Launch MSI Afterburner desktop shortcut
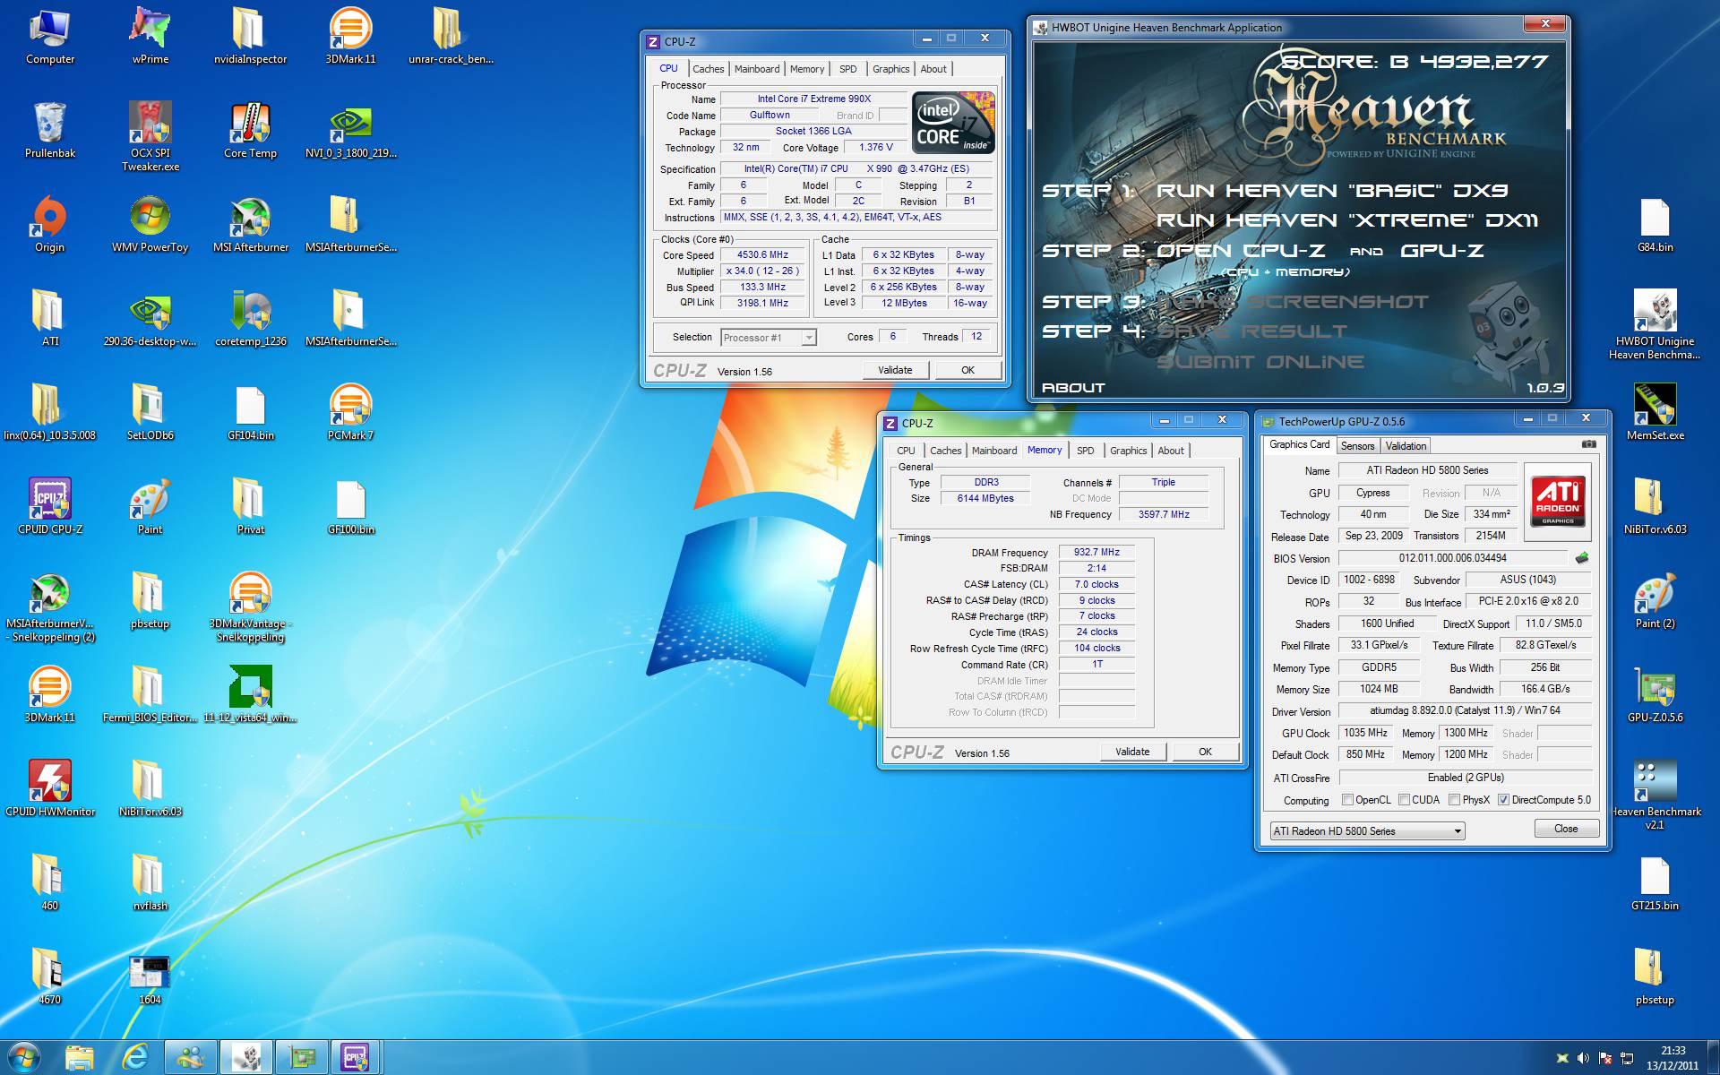This screenshot has width=1720, height=1075. click(251, 222)
